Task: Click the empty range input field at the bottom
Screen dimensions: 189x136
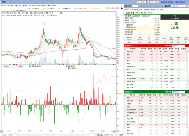Action: 92,135
